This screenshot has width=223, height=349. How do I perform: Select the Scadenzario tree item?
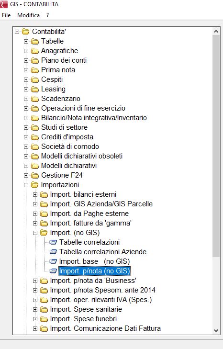pyautogui.click(x=60, y=99)
